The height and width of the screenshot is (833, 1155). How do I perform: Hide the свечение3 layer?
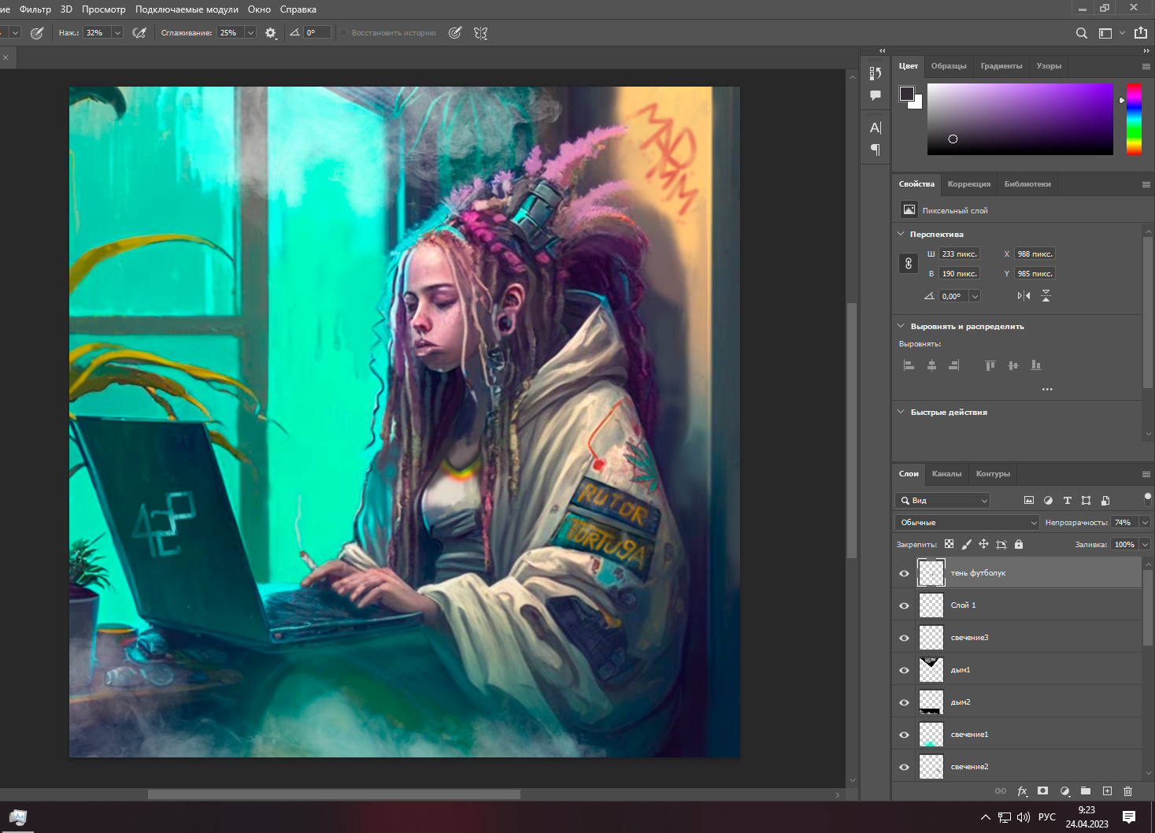(x=904, y=638)
